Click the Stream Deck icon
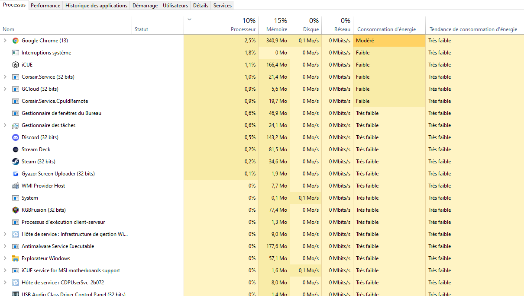Screen dimensions: 524x296 click(x=16, y=150)
